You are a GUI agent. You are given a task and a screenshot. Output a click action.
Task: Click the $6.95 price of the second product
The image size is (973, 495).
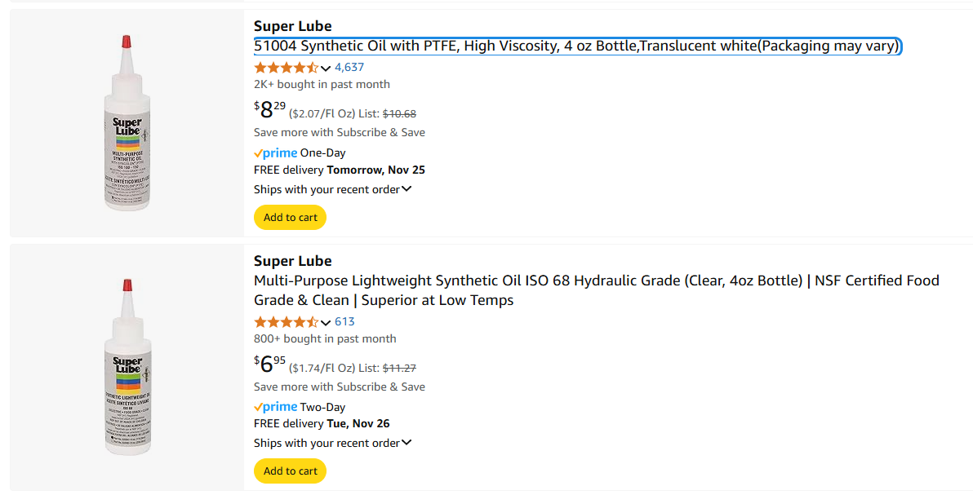[270, 365]
